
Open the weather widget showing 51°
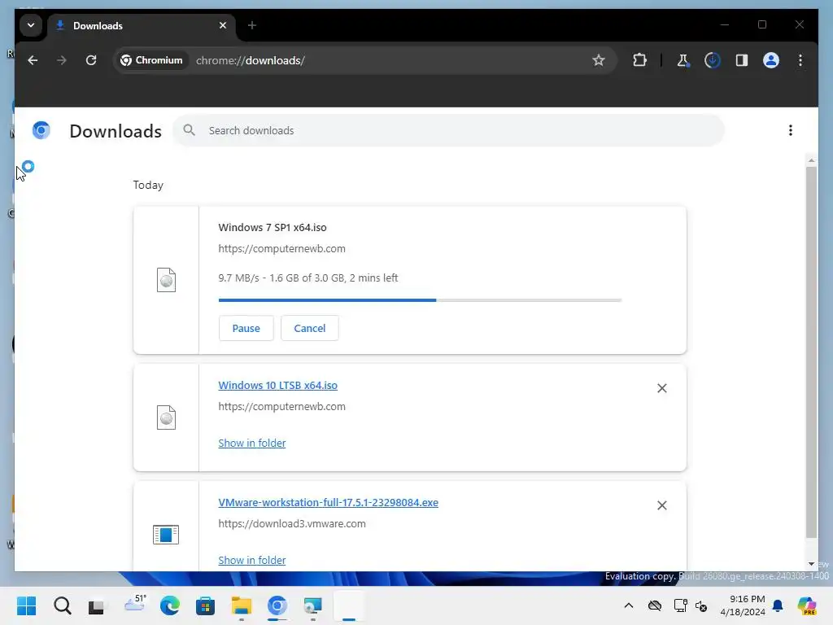click(135, 603)
